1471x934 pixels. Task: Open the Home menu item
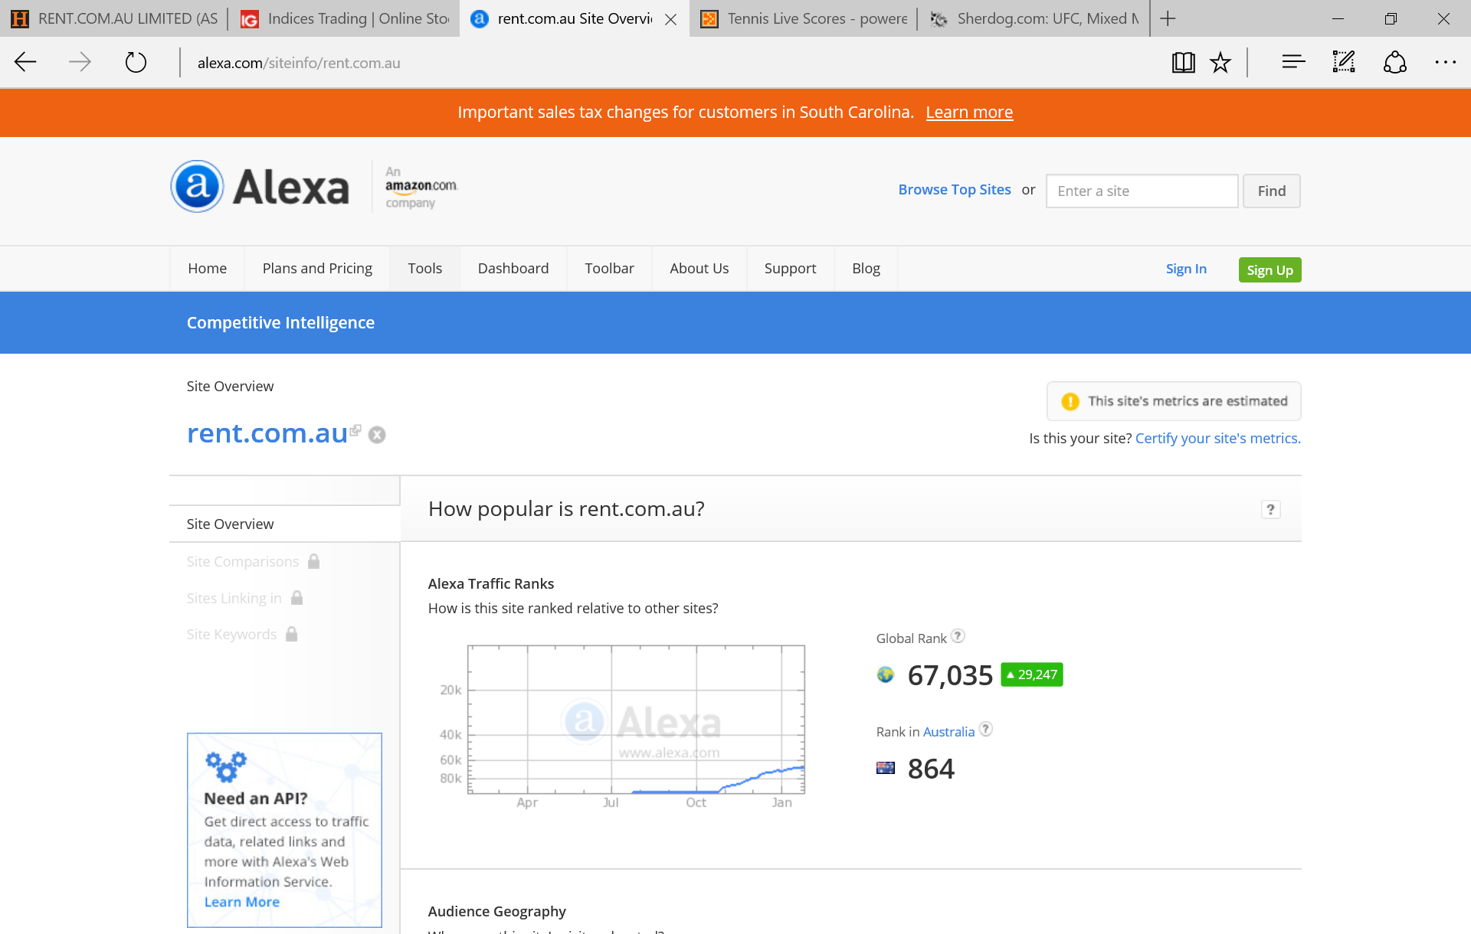(208, 269)
